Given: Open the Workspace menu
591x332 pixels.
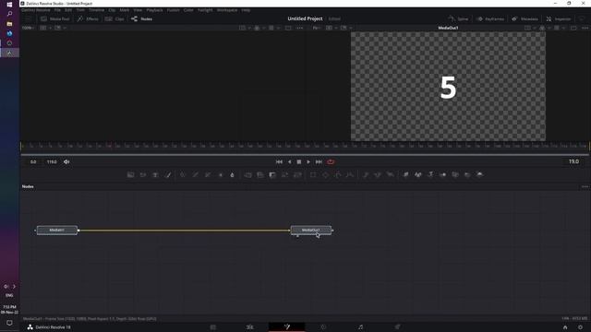Looking at the screenshot, I should [x=227, y=10].
